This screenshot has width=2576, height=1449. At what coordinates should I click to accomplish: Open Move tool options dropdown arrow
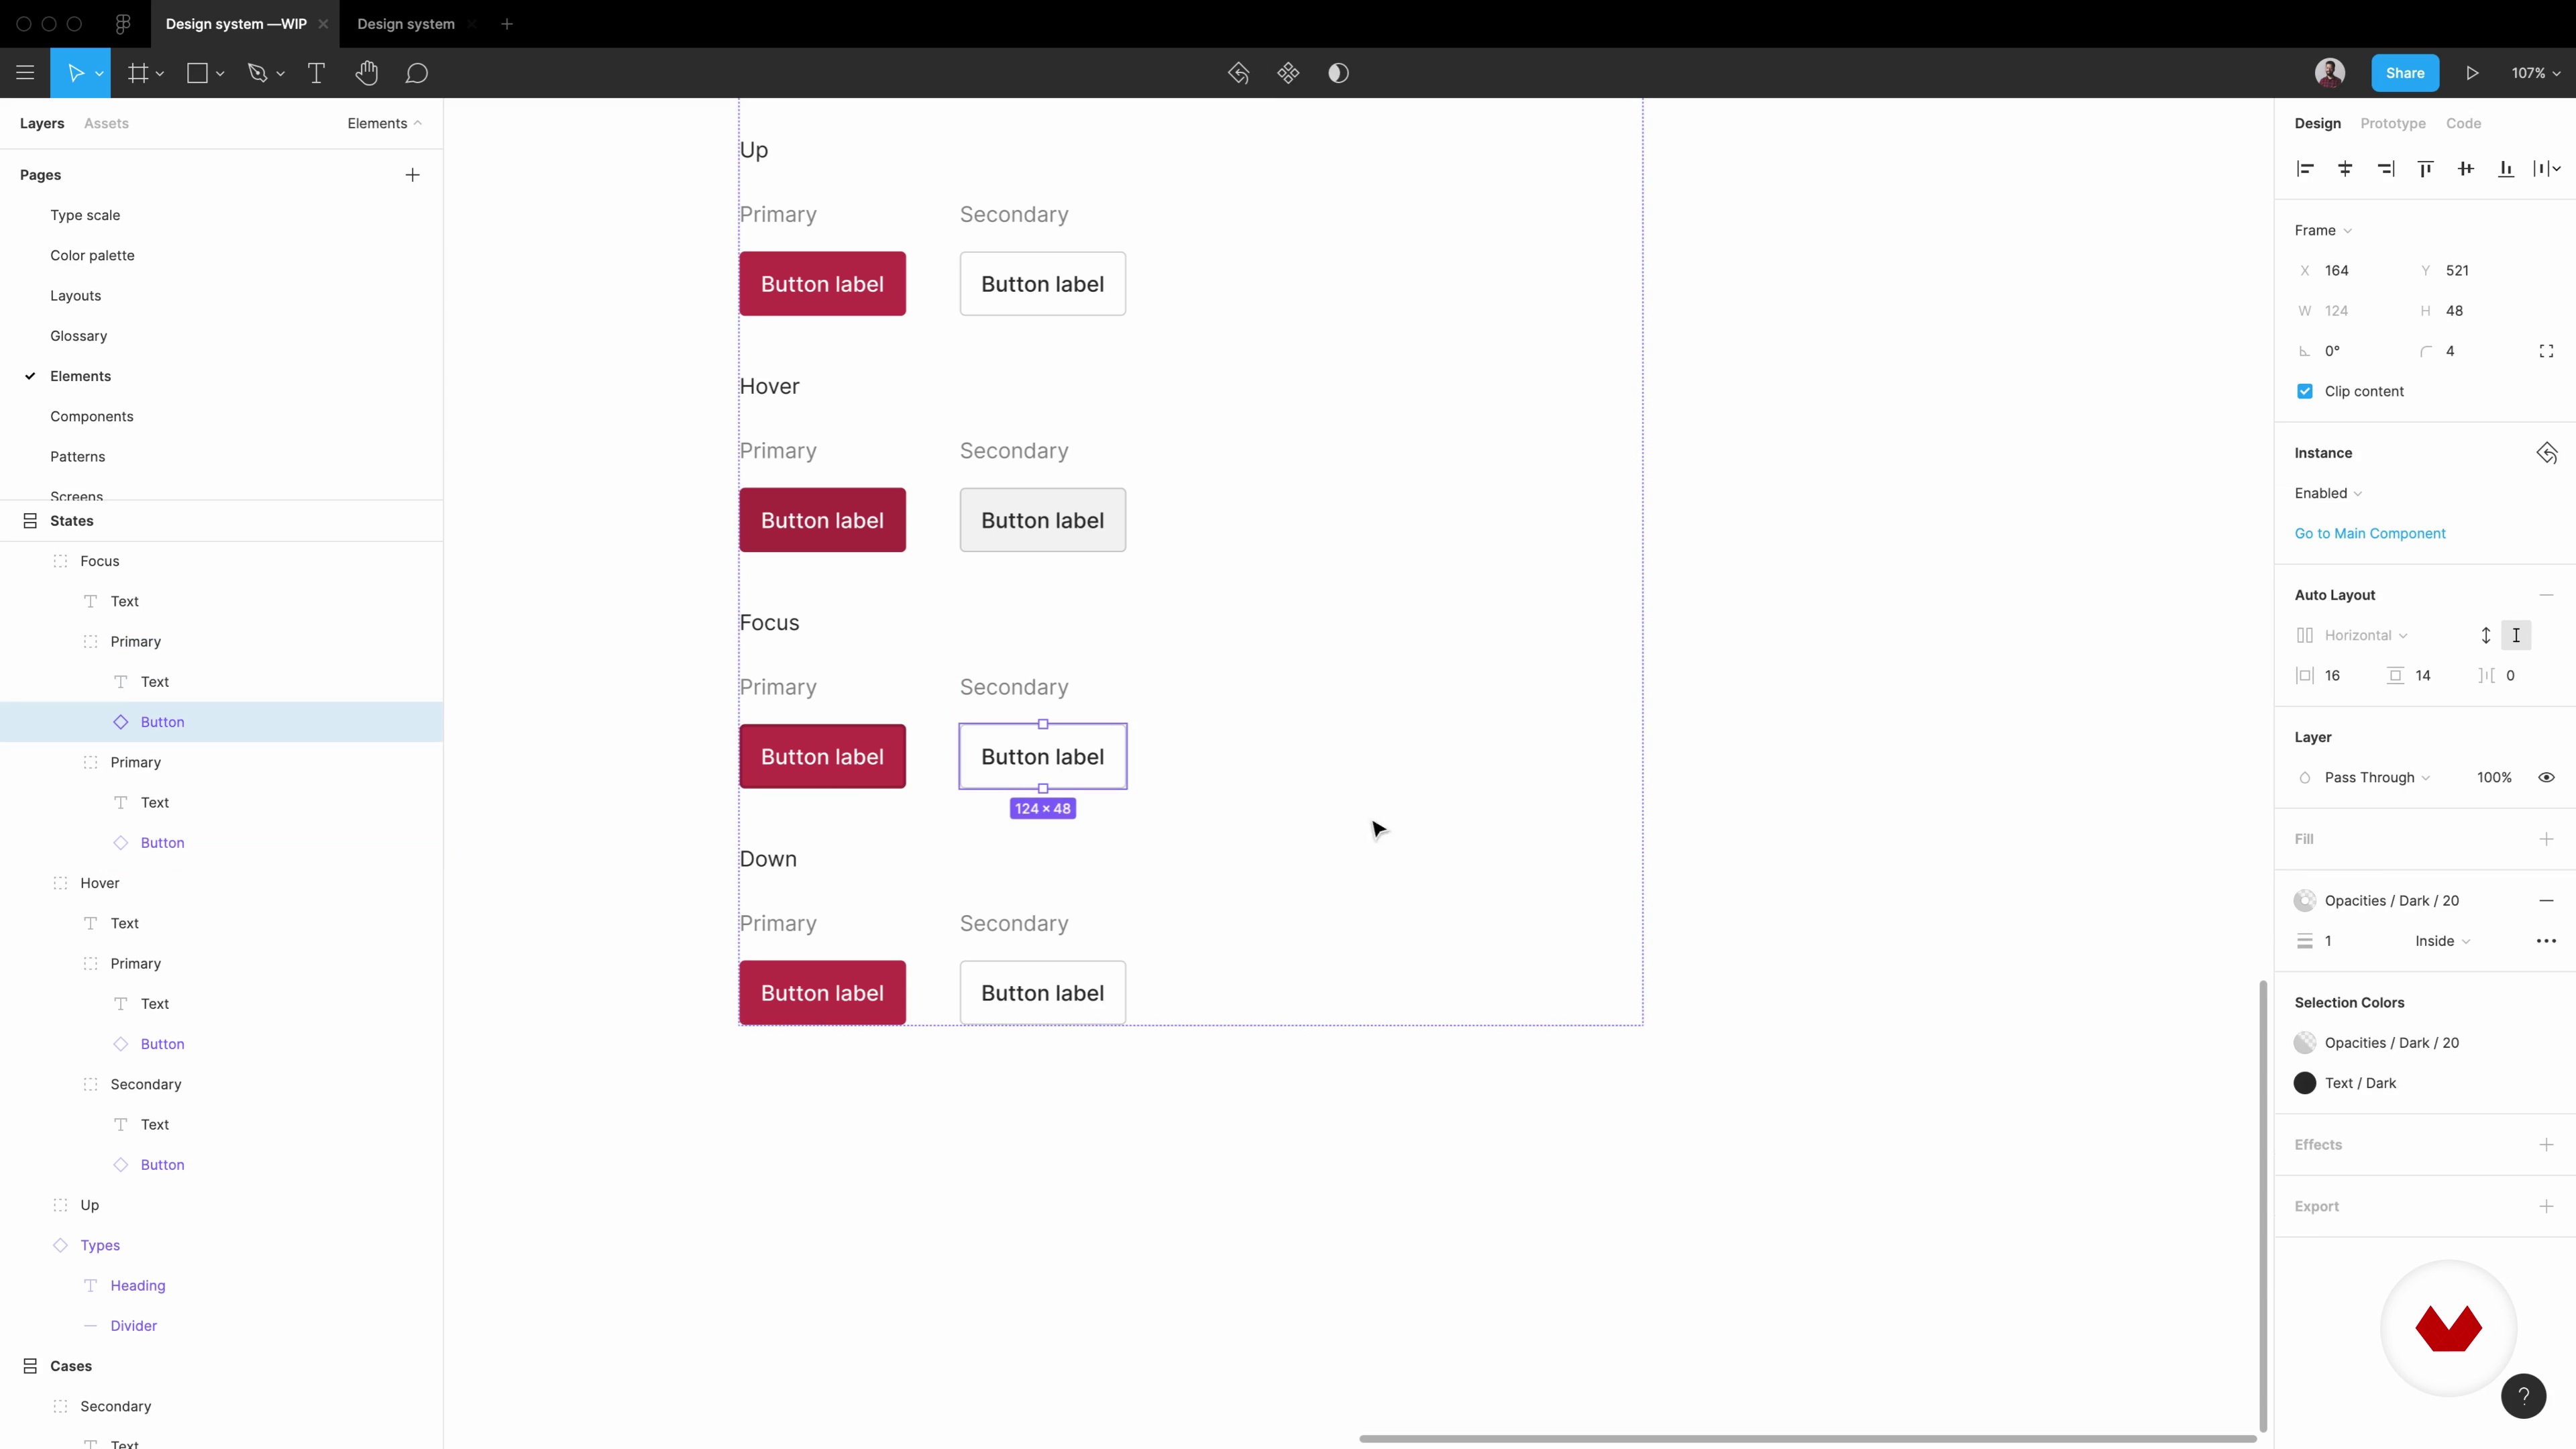click(99, 74)
